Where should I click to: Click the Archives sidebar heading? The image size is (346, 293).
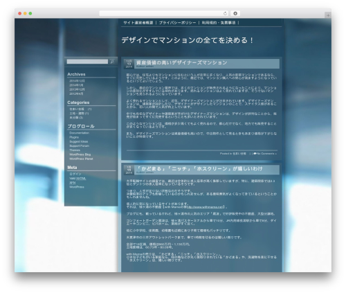pyautogui.click(x=76, y=74)
